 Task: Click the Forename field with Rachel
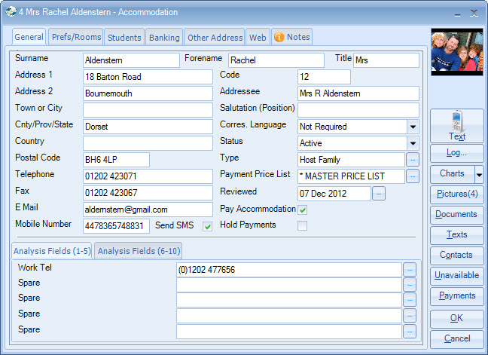[276, 60]
